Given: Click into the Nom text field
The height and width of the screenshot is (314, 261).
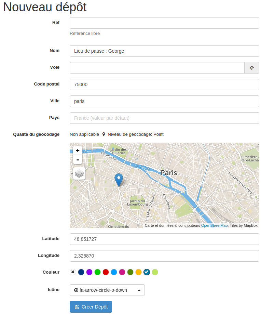Looking at the screenshot, I should 164,51.
